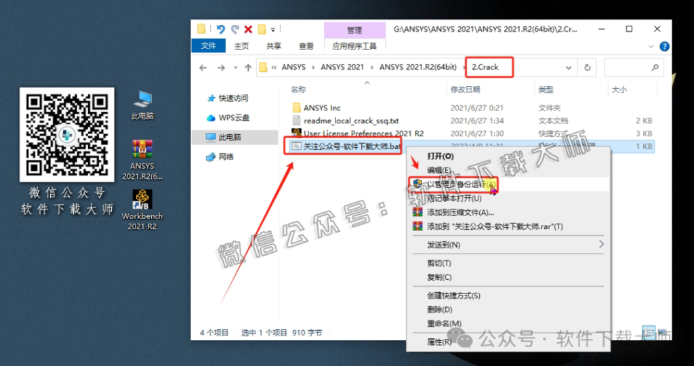Click ANSYS in the address breadcrumb
This screenshot has height=366, width=694.
(293, 67)
